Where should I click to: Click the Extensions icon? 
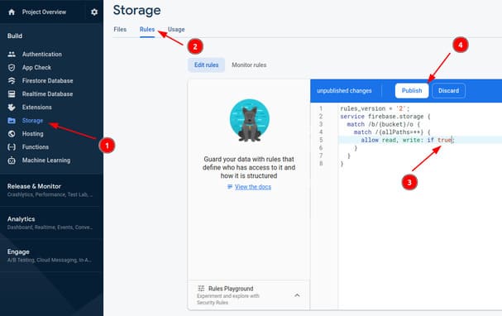[x=12, y=108]
